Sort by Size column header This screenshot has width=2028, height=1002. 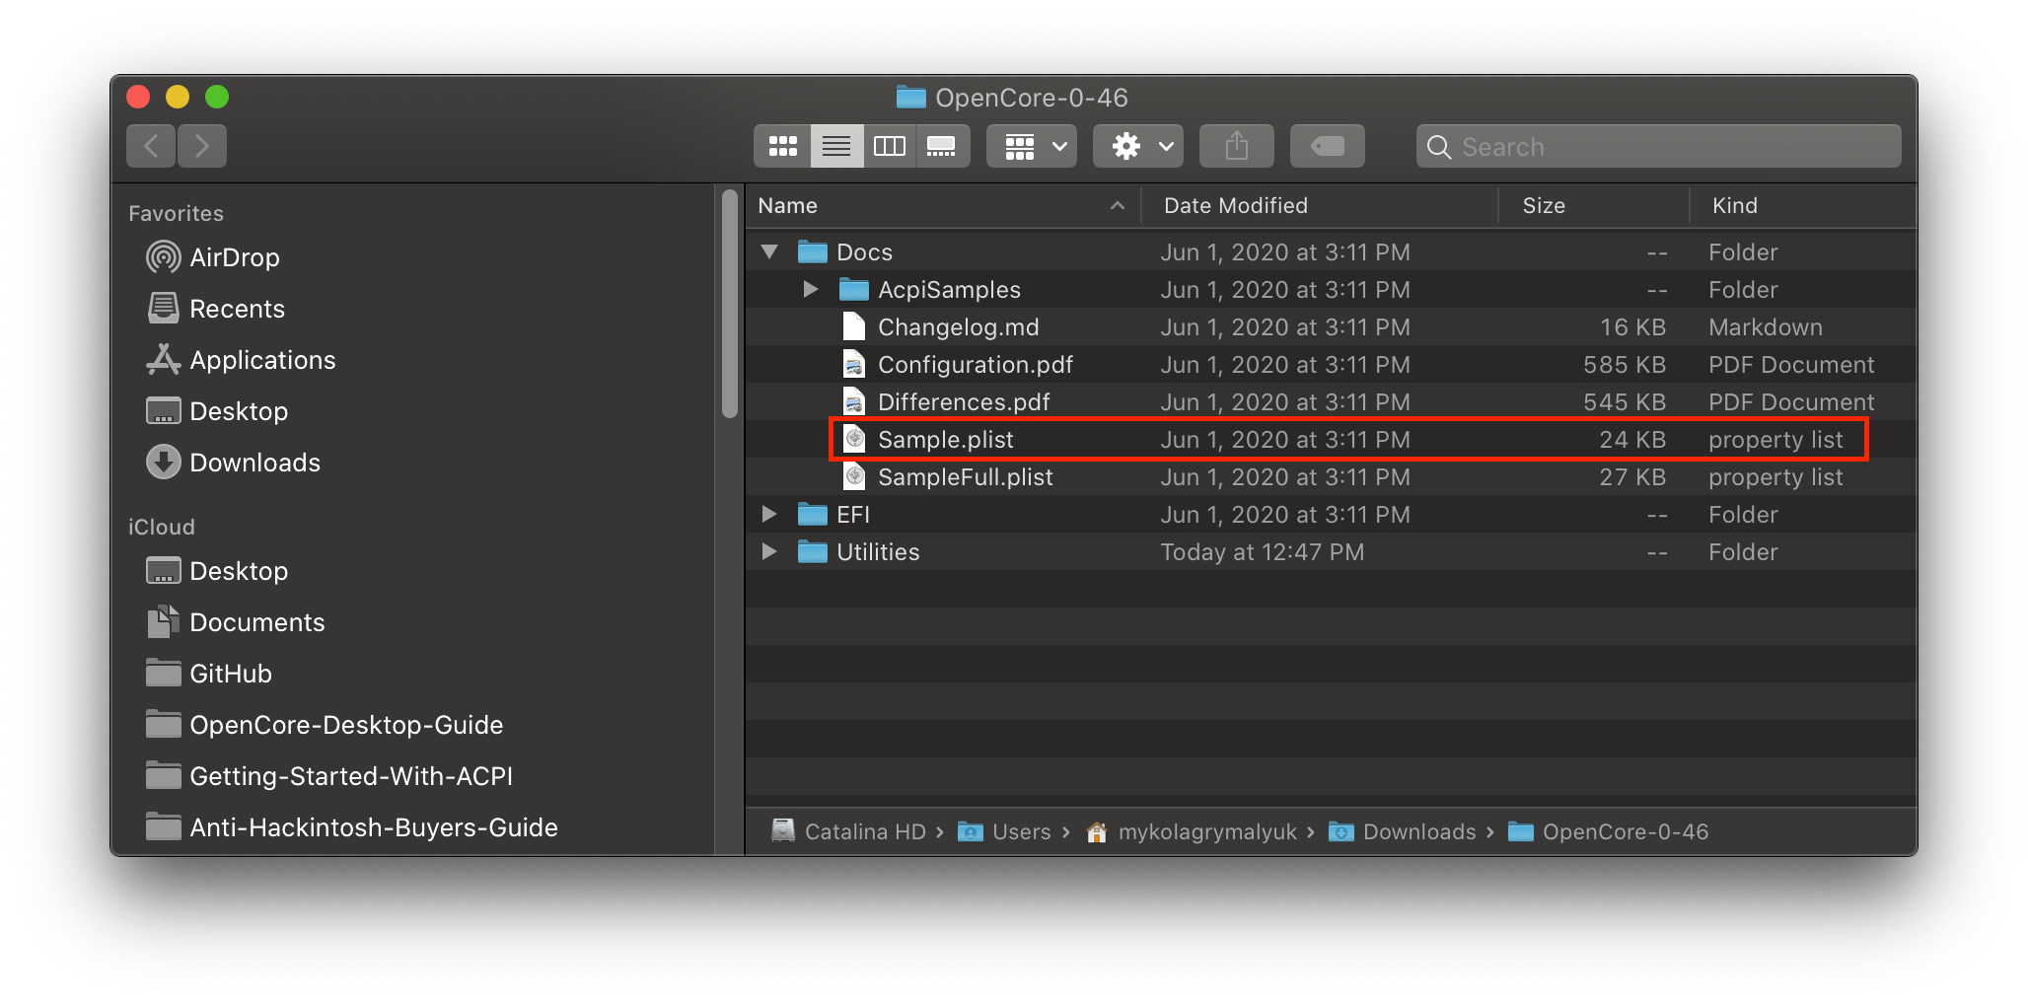point(1594,205)
